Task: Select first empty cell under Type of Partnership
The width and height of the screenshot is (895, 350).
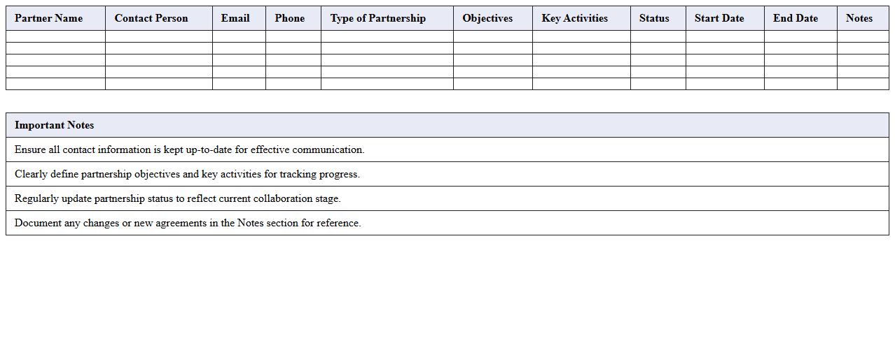Action: pos(387,36)
